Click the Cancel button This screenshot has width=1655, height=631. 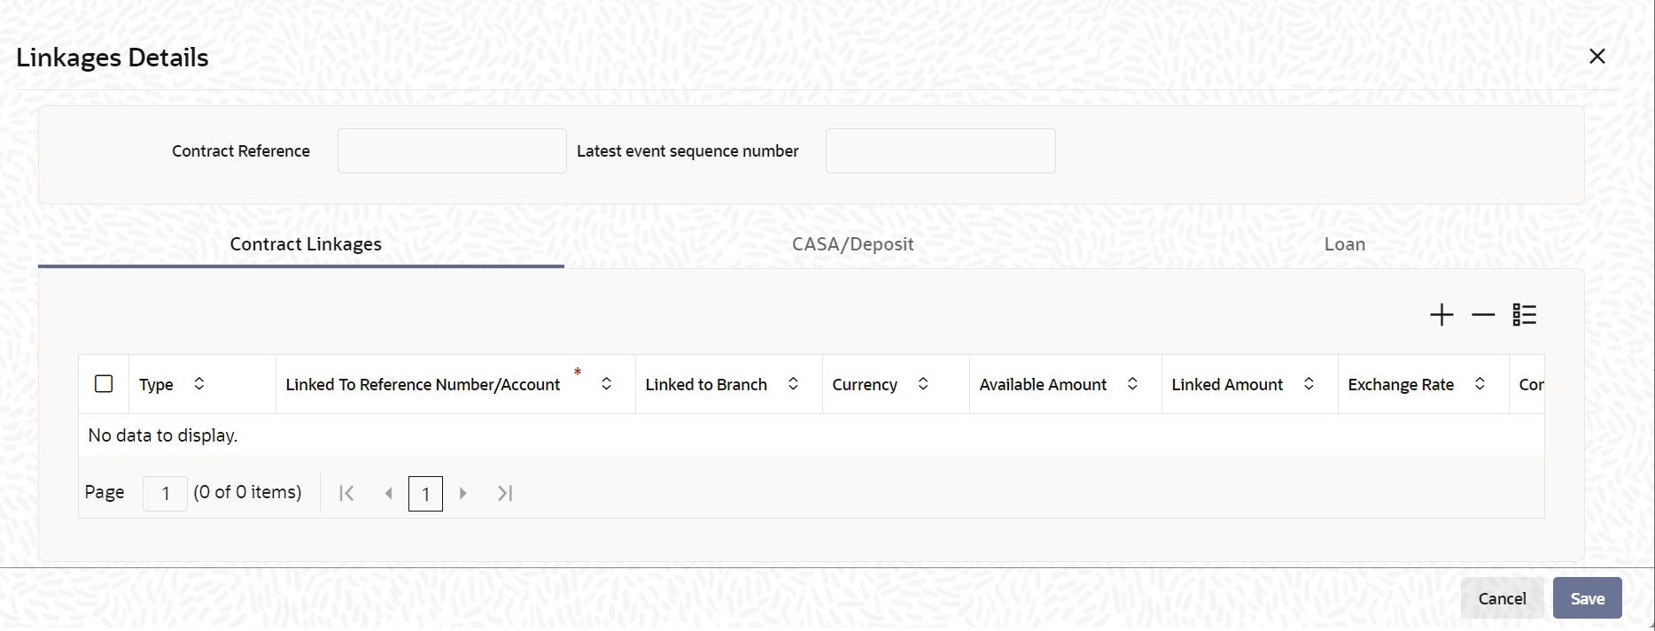pos(1502,599)
